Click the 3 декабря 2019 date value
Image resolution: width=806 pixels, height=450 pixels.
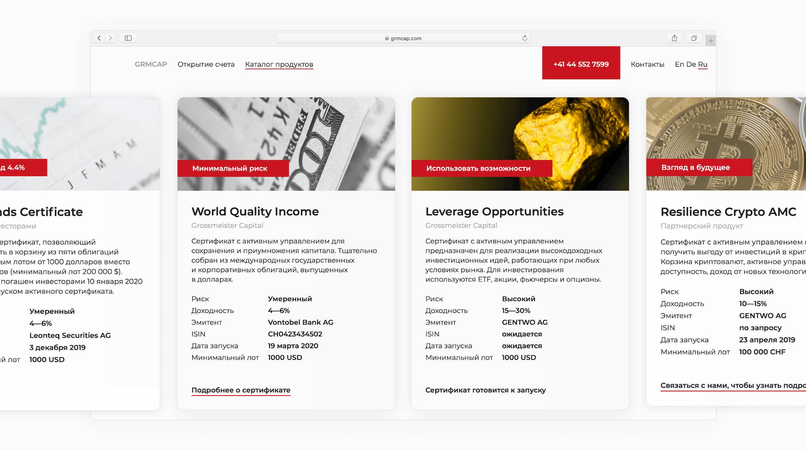[x=58, y=348]
